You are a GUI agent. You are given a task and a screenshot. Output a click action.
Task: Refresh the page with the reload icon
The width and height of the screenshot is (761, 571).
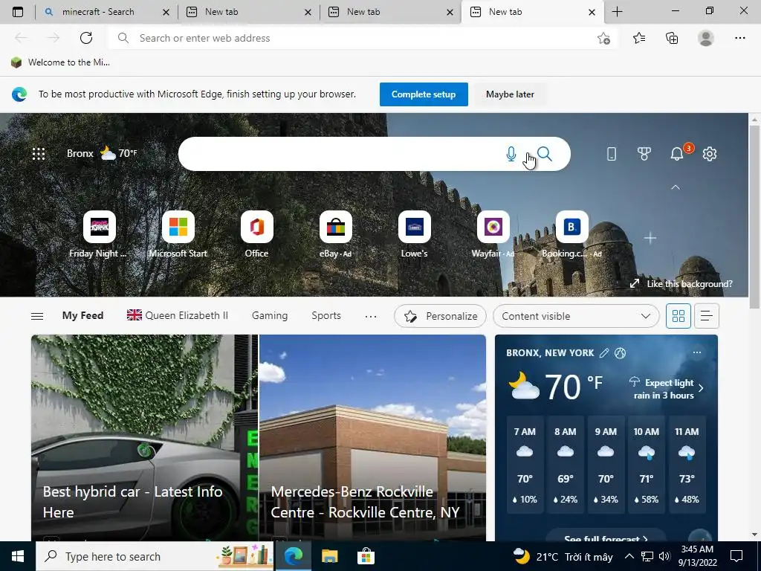click(x=86, y=38)
